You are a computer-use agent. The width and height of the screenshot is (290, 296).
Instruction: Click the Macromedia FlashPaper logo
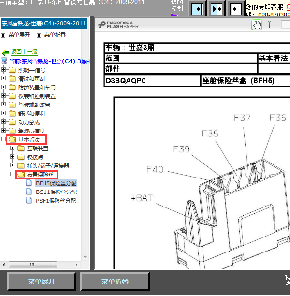tap(118, 25)
